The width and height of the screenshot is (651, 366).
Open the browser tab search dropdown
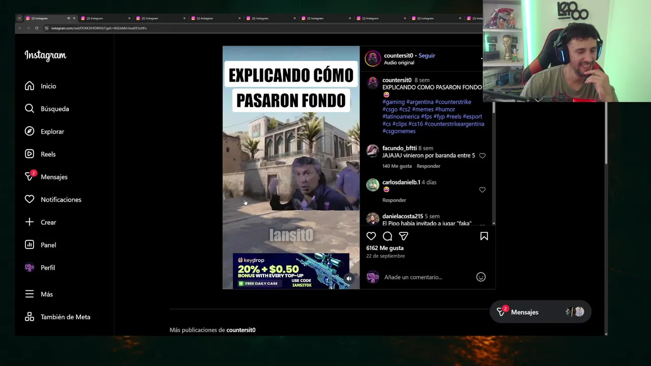coord(19,18)
